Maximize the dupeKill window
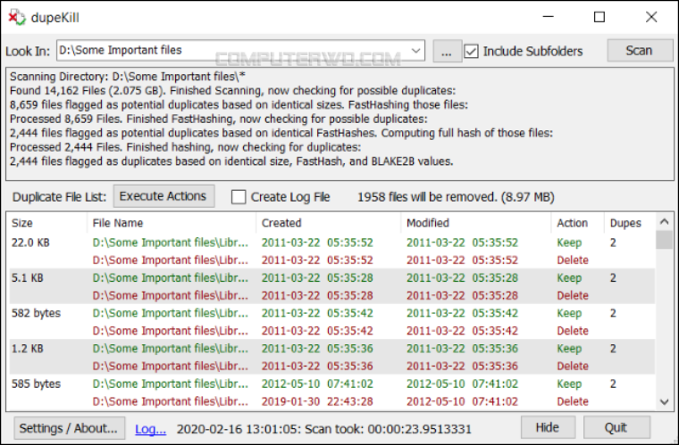The width and height of the screenshot is (679, 445). [x=599, y=17]
